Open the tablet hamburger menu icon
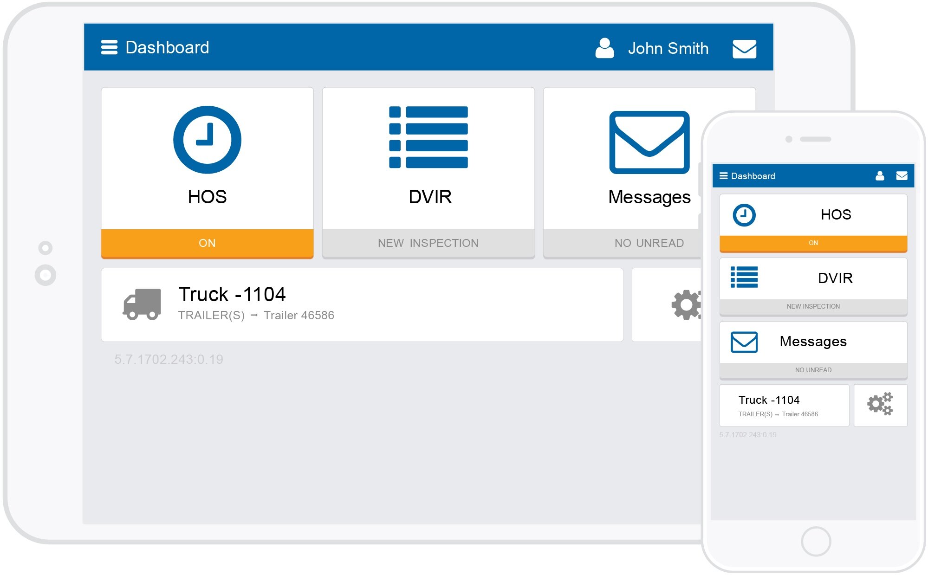The width and height of the screenshot is (928, 575). (x=109, y=47)
